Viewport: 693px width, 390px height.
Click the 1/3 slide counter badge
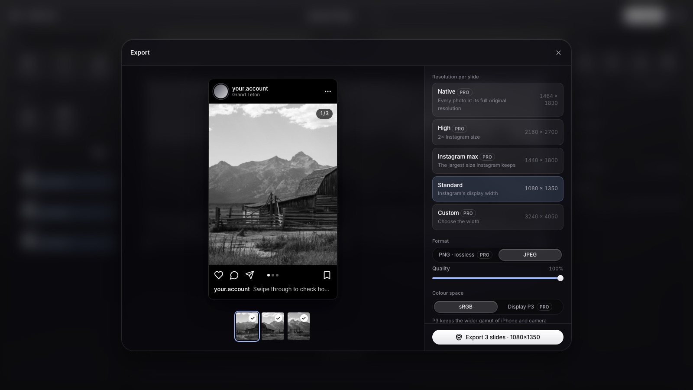[x=324, y=114]
